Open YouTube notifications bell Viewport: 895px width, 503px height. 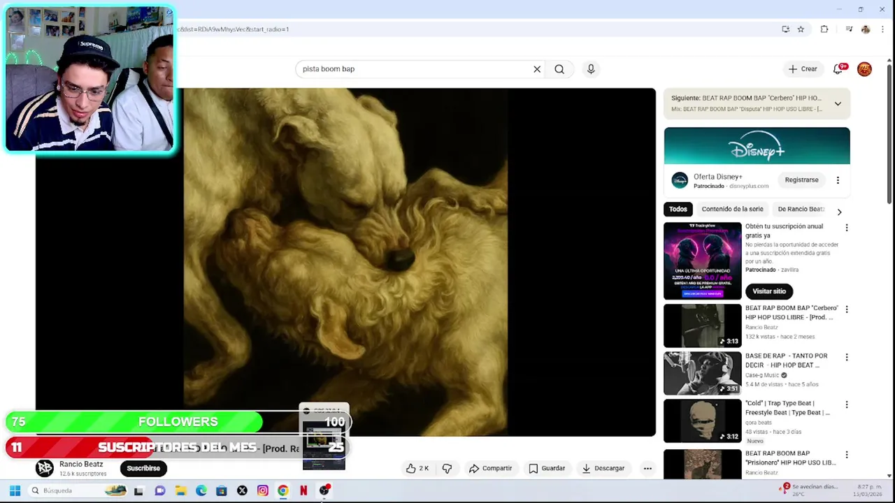click(838, 68)
